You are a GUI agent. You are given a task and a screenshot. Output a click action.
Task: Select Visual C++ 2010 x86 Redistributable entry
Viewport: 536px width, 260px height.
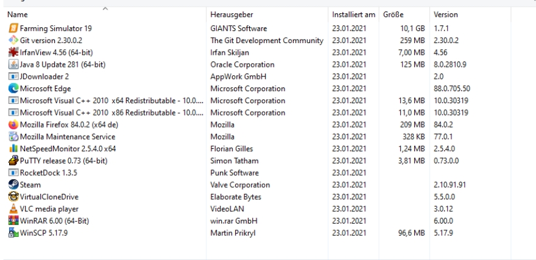[111, 113]
